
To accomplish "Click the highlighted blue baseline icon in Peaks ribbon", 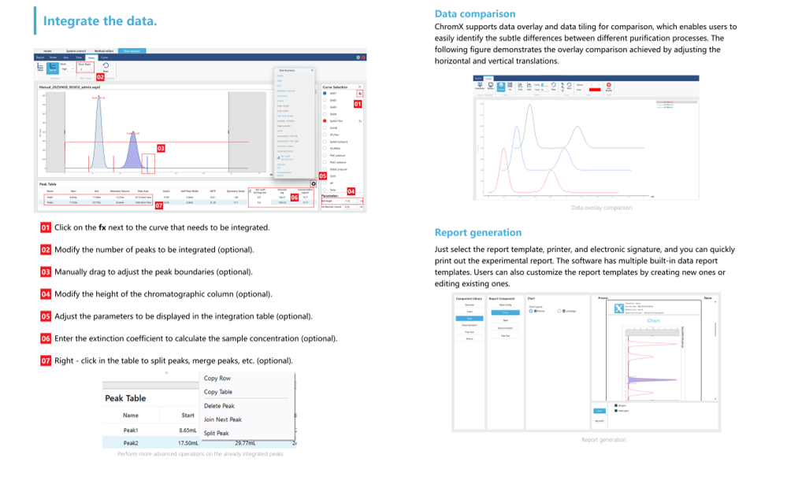I will pos(53,68).
